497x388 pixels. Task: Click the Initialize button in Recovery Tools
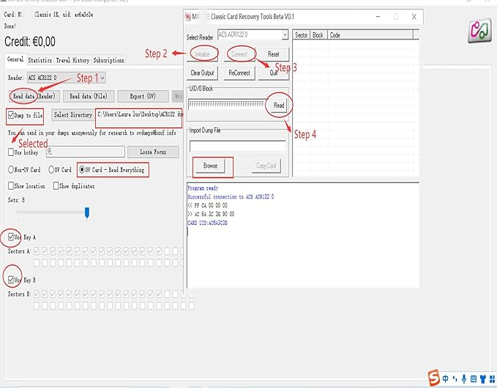203,54
